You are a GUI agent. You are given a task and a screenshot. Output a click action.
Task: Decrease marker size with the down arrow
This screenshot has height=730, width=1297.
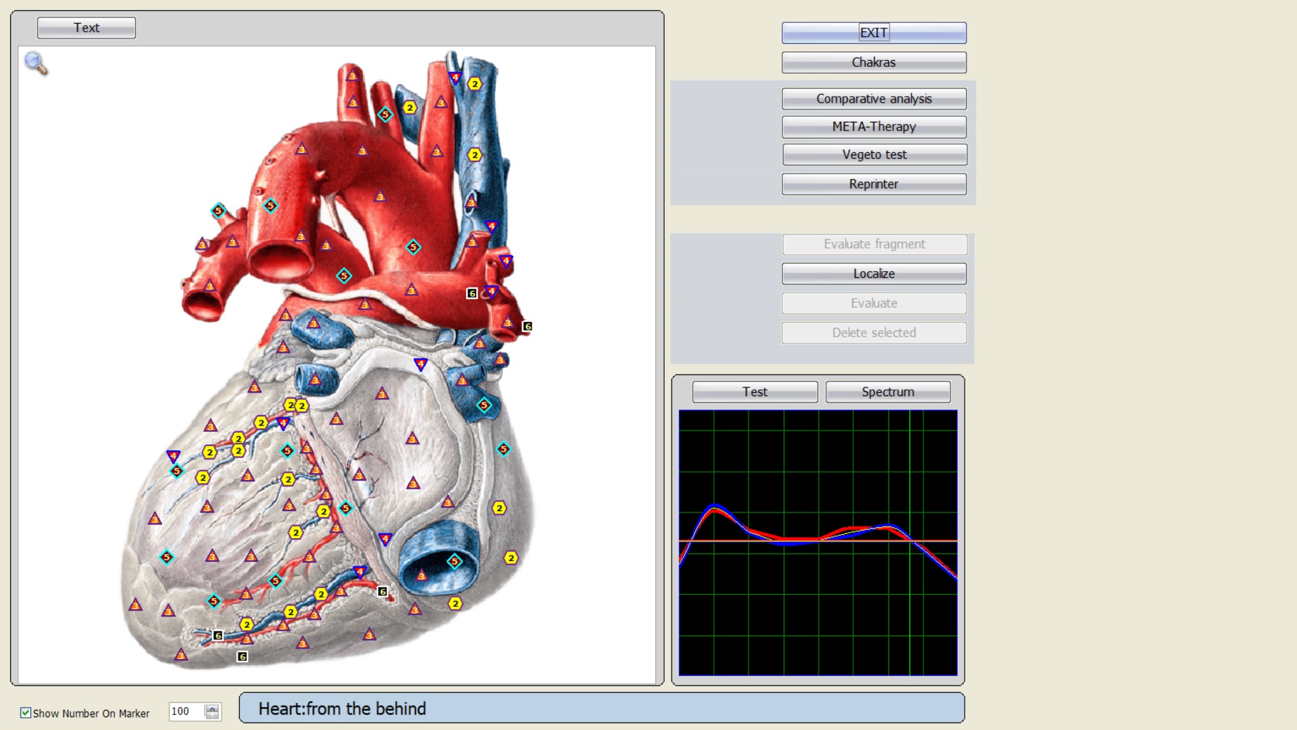click(212, 716)
